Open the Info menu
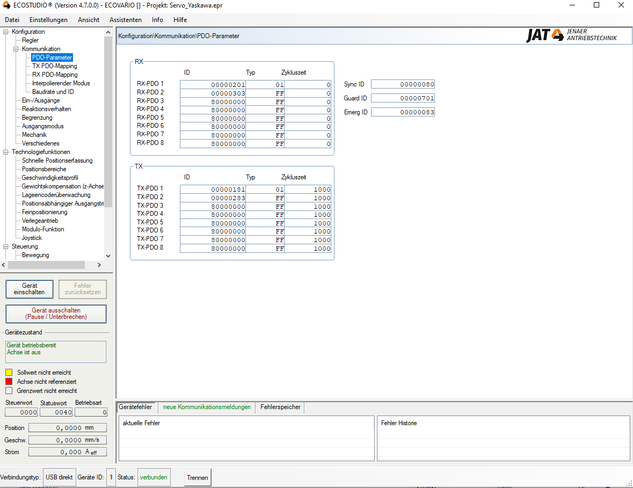Screen dimensions: 633x488 coord(157,20)
